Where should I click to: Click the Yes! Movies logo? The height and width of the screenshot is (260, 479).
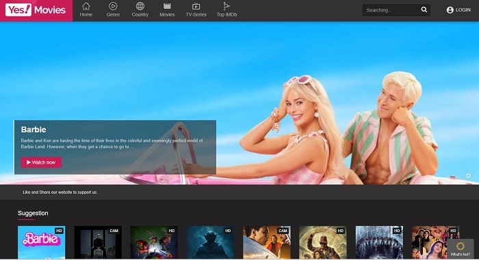click(x=36, y=10)
